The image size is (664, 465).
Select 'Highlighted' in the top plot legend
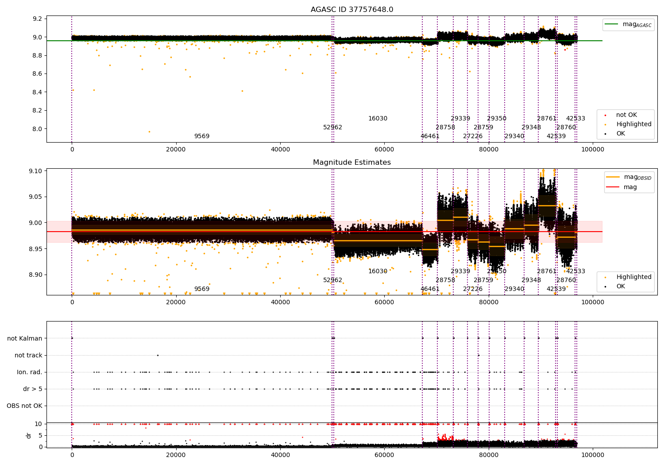tap(634, 124)
